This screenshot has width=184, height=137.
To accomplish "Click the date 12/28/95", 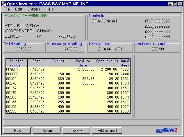I will pos(36,97).
